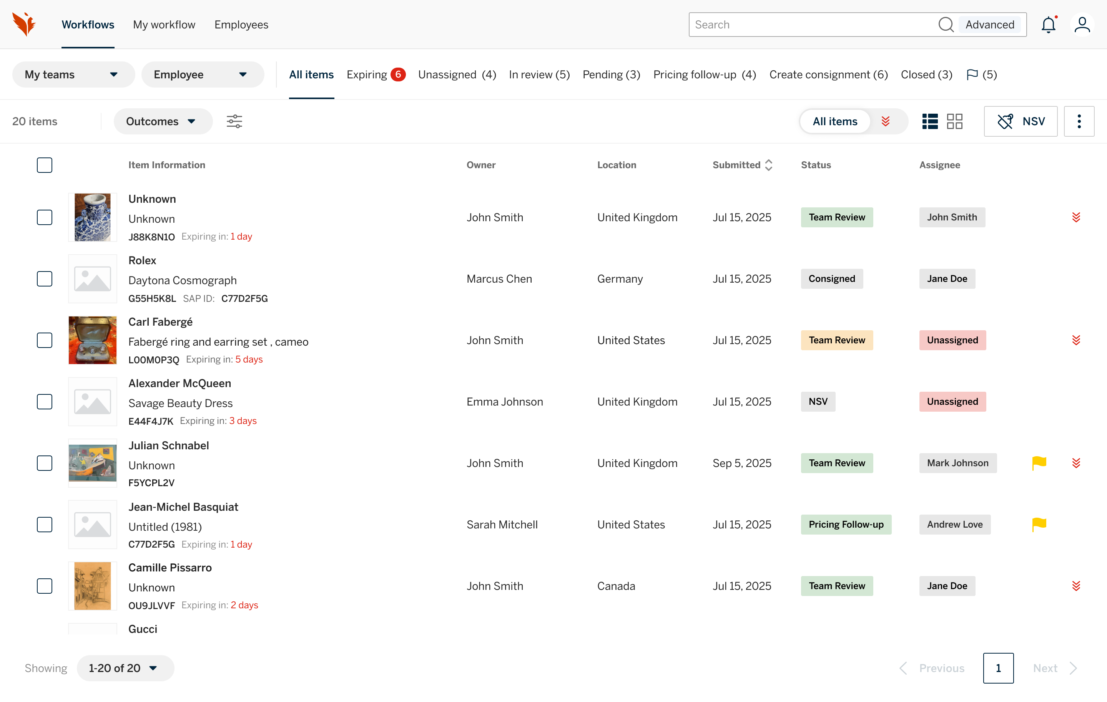Click Unassigned tag on Fabergé row
This screenshot has height=702, width=1107.
(x=952, y=340)
